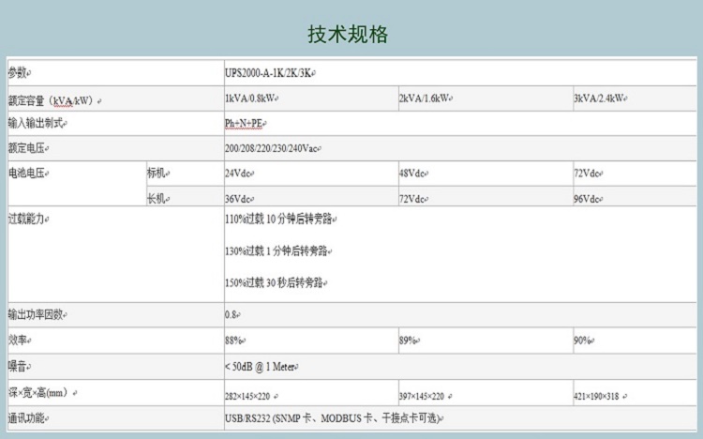The width and height of the screenshot is (703, 439).
Task: Click the 2kVA/1.6kW capacity value
Action: point(426,98)
